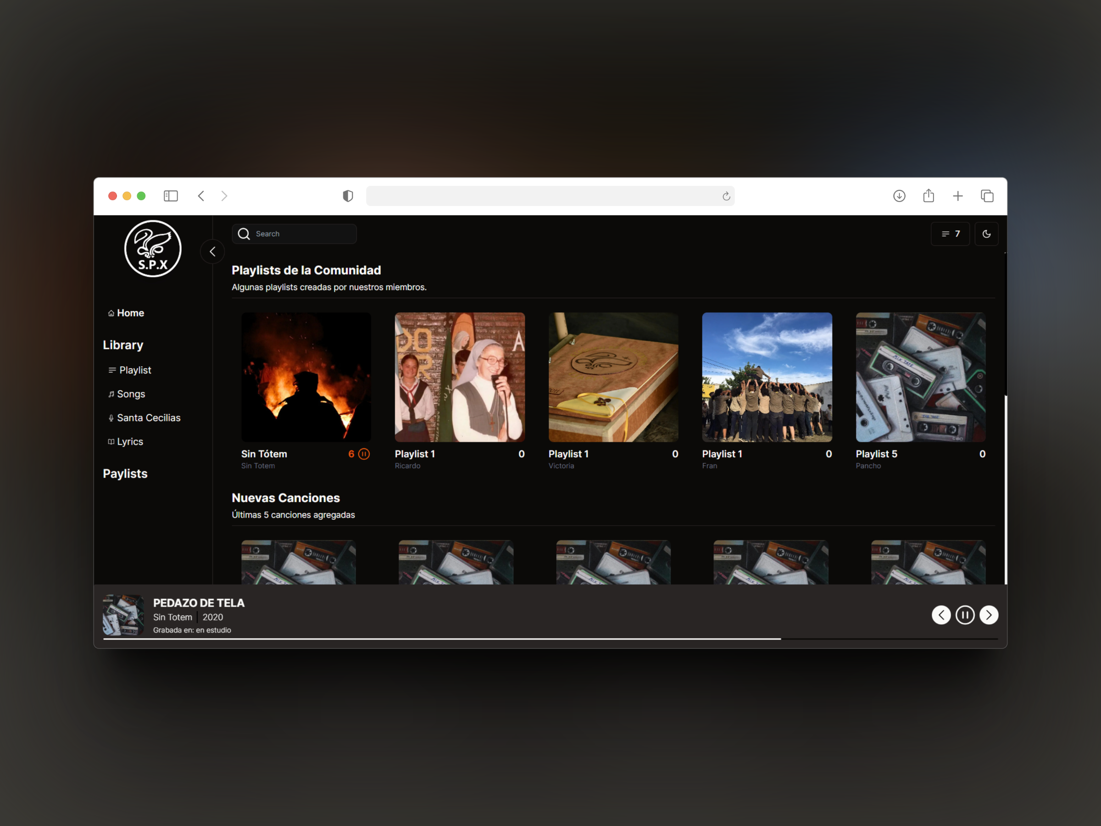Pause the current song in player

(x=965, y=615)
